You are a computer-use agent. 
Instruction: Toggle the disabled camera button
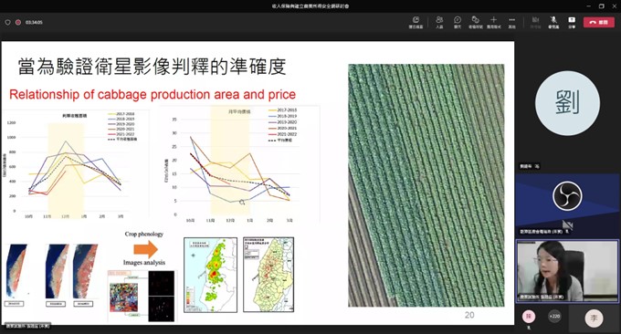click(535, 22)
